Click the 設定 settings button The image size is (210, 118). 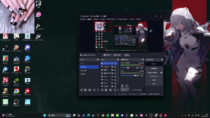pos(154,80)
